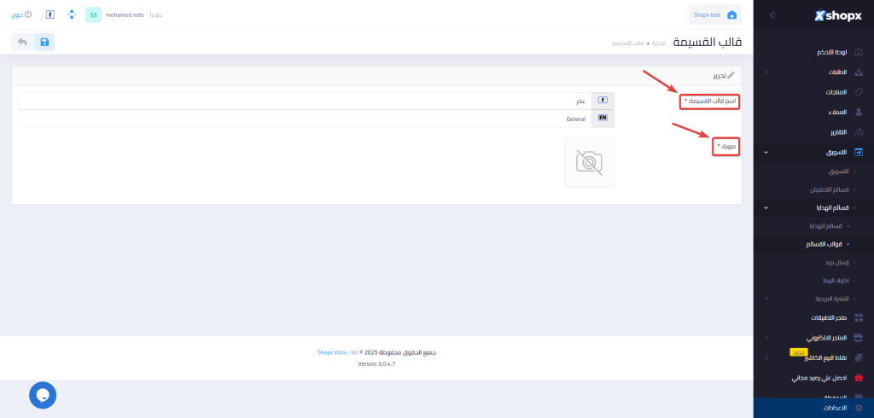Screen dimensions: 874x418
Task: Collapse the sidebar using the top chevron
Action: coord(772,15)
